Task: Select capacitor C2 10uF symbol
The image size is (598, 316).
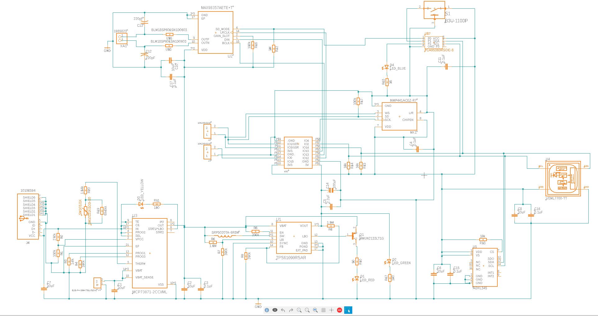Action: 185,289
